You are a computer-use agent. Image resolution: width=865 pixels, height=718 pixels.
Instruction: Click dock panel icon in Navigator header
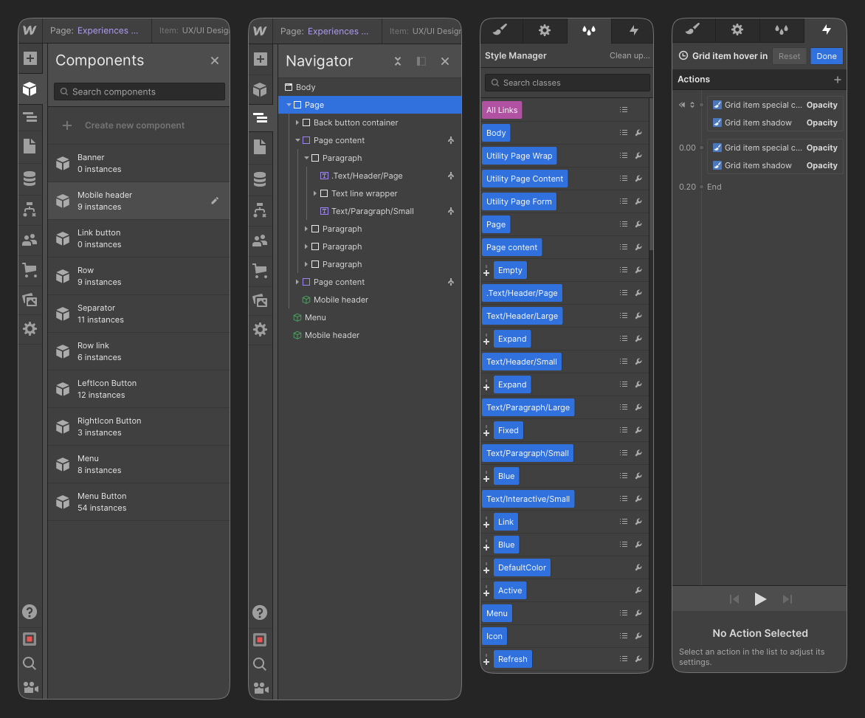[x=421, y=61]
